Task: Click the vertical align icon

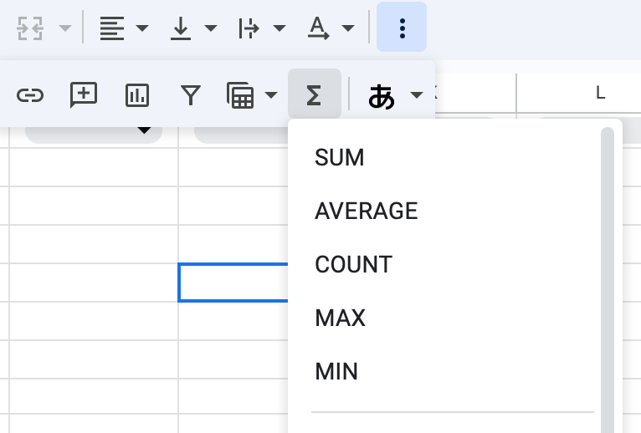Action: pos(181,28)
